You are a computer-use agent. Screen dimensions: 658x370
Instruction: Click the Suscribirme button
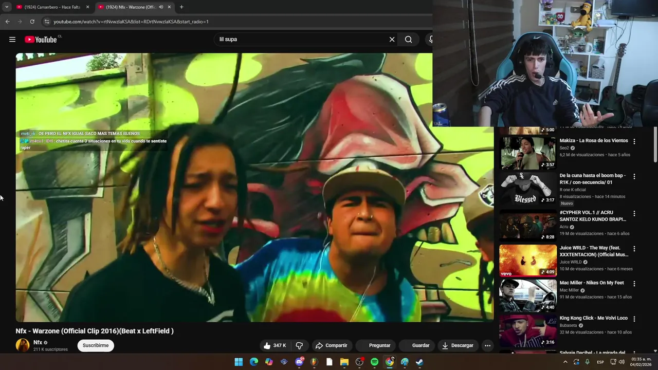pyautogui.click(x=96, y=345)
